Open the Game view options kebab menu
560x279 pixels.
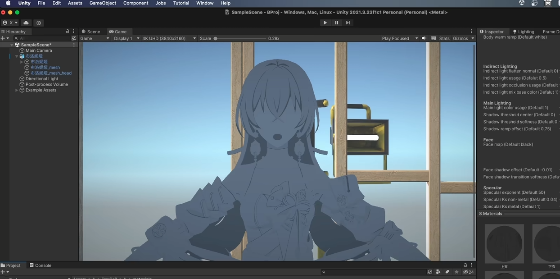pos(471,32)
